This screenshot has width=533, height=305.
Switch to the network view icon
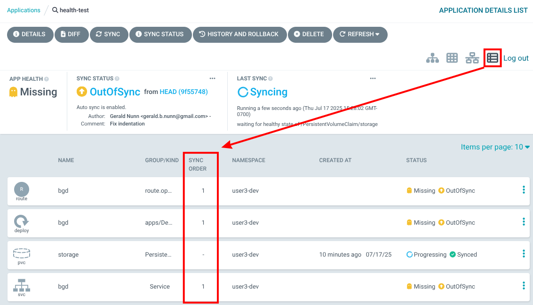[x=472, y=58]
